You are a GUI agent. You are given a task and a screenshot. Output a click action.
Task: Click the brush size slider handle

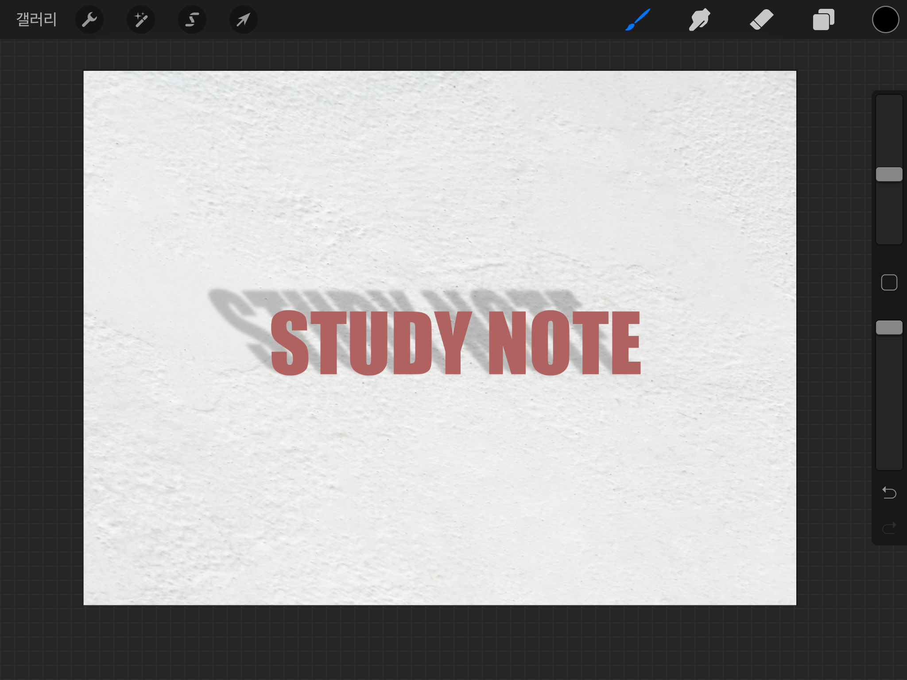[x=889, y=174]
